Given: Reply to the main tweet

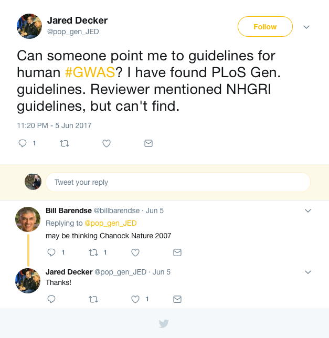Looking at the screenshot, I should 23,143.
